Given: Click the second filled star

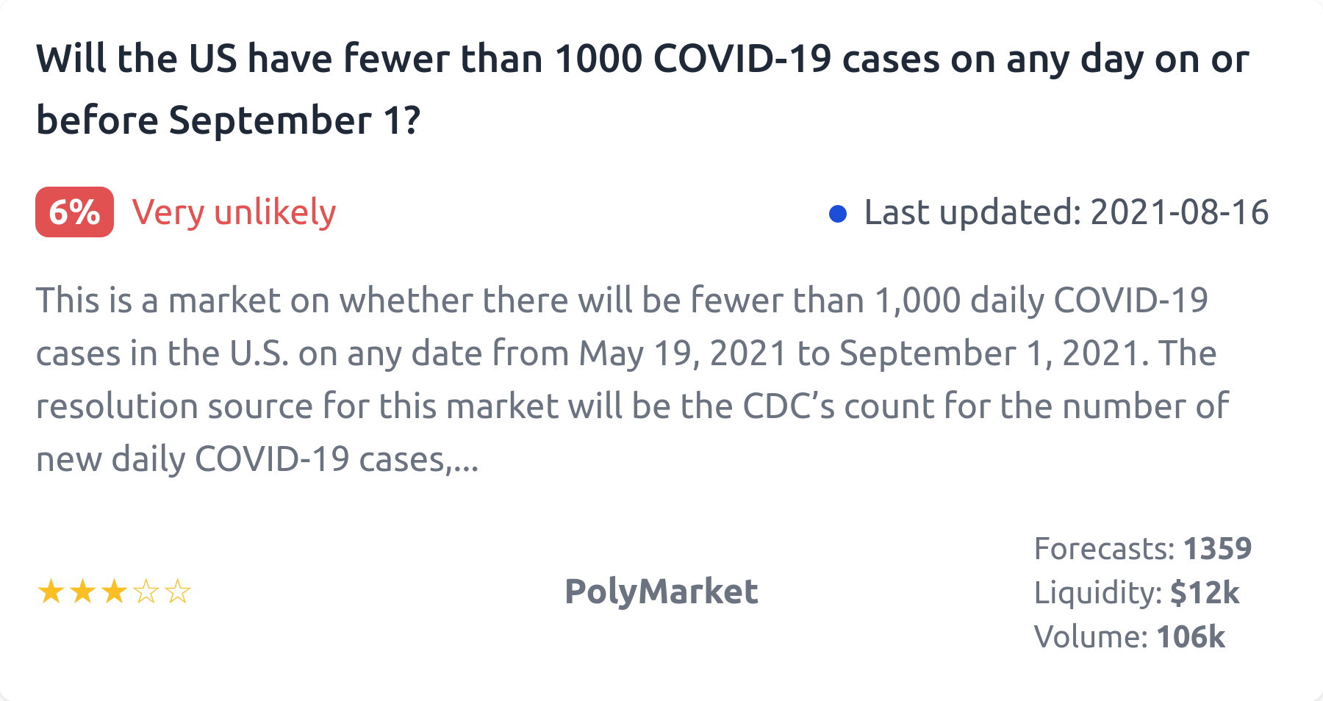Looking at the screenshot, I should pos(82,592).
